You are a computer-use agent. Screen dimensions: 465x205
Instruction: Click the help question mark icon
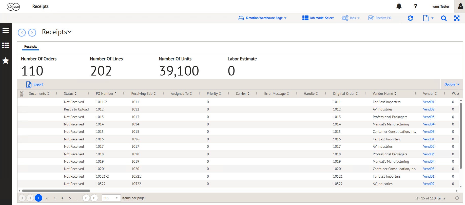point(415,6)
